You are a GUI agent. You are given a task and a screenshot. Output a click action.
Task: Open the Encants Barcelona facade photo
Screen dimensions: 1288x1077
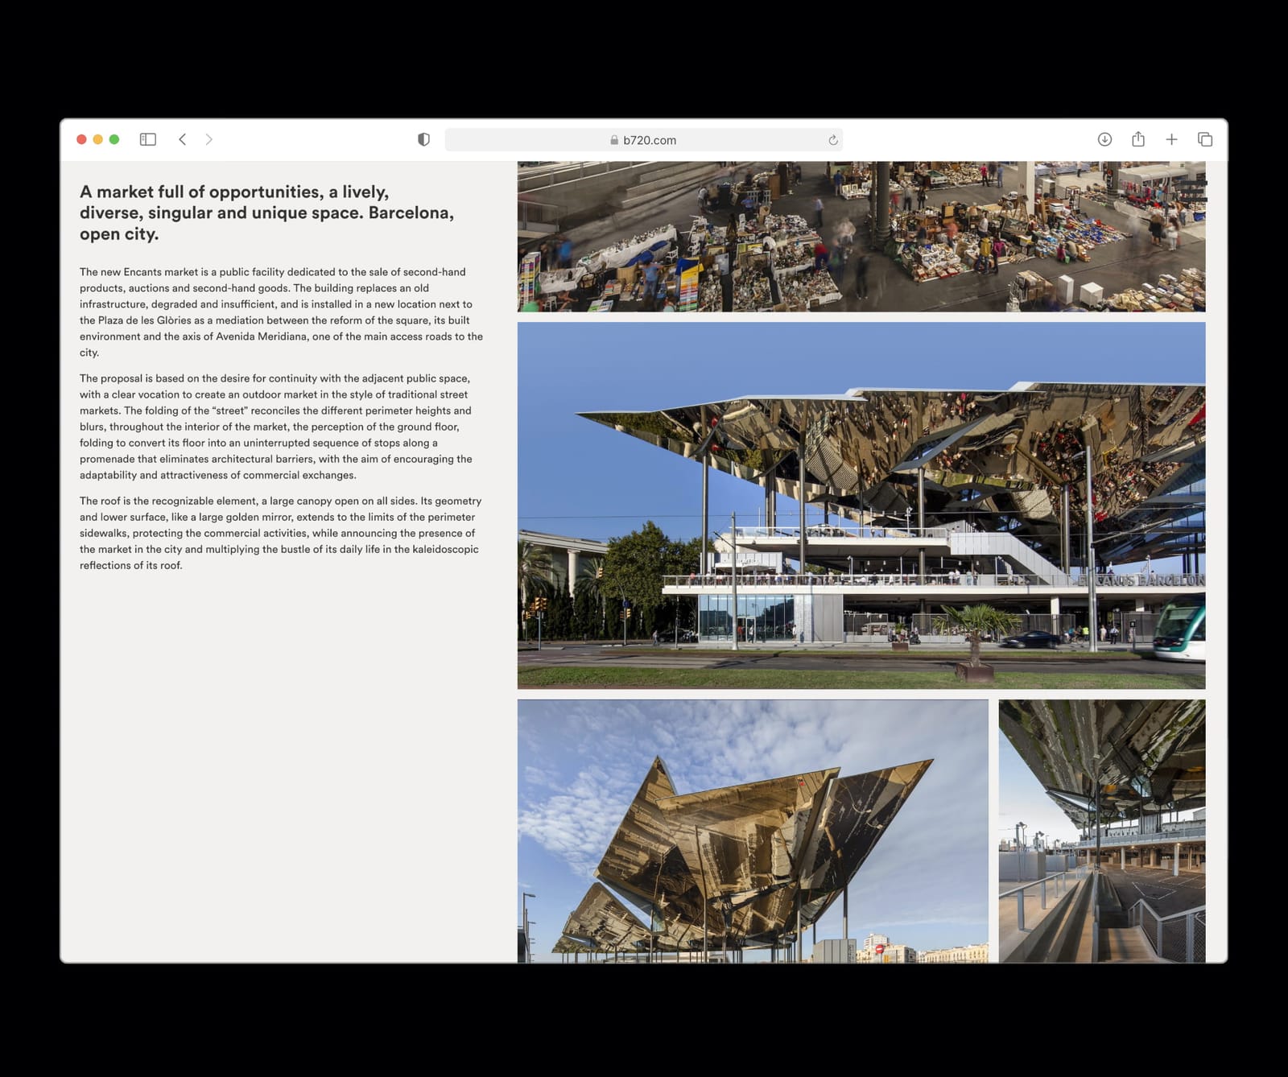coord(861,505)
